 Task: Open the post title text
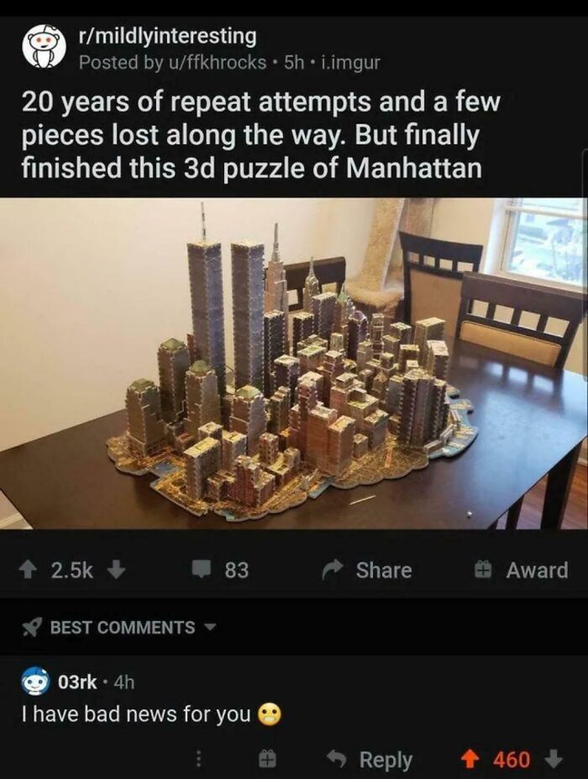point(260,134)
